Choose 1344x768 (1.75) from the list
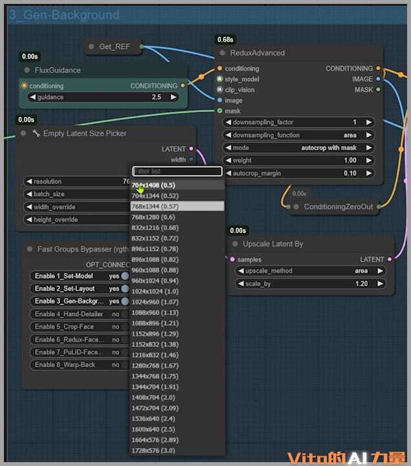Screen dimensions: 411x466 pyautogui.click(x=177, y=376)
